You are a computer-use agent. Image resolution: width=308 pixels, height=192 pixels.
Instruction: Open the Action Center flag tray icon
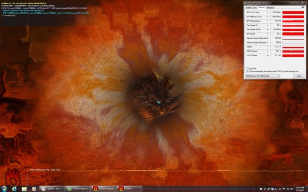coord(284,189)
